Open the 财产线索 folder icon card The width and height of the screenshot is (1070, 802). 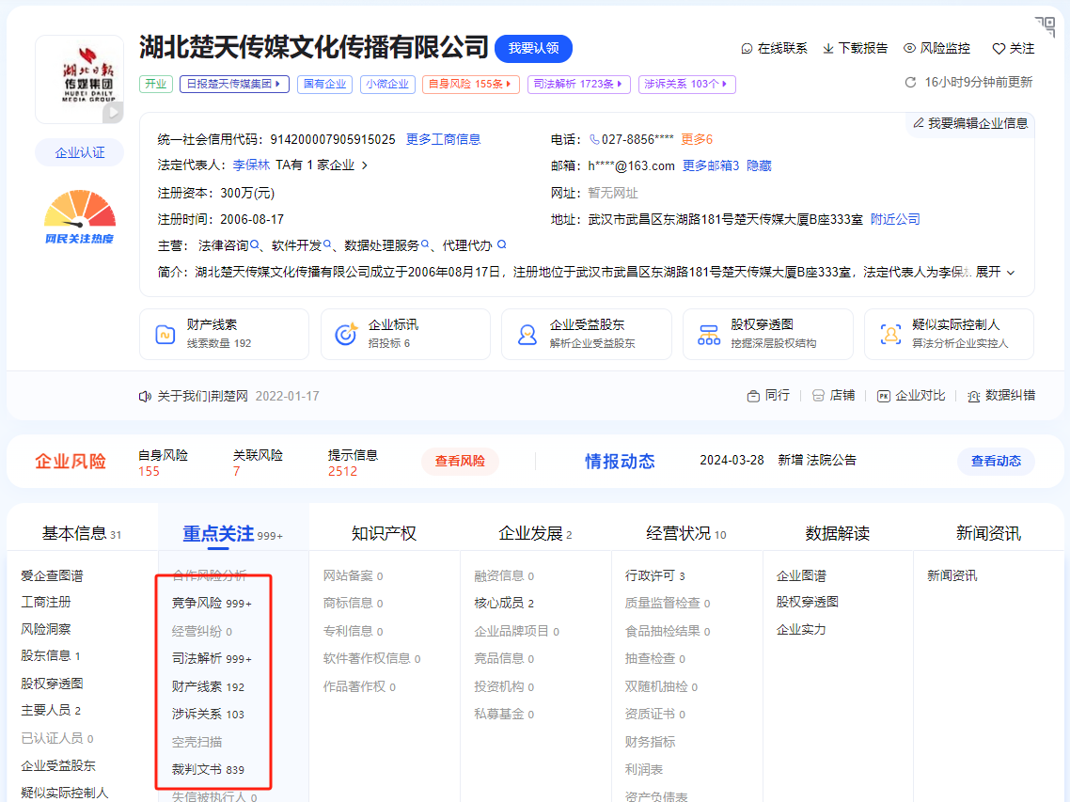(224, 334)
